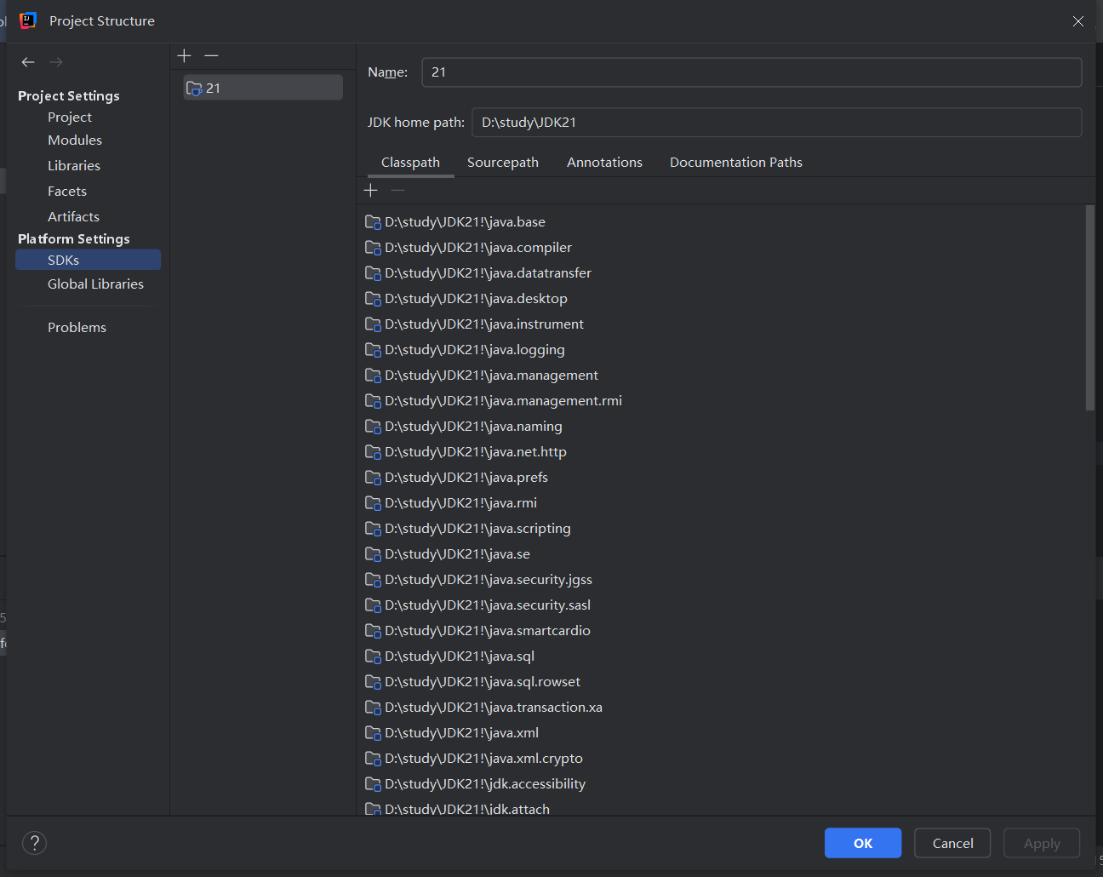Confirm with the OK button
The image size is (1103, 877).
pyautogui.click(x=863, y=843)
